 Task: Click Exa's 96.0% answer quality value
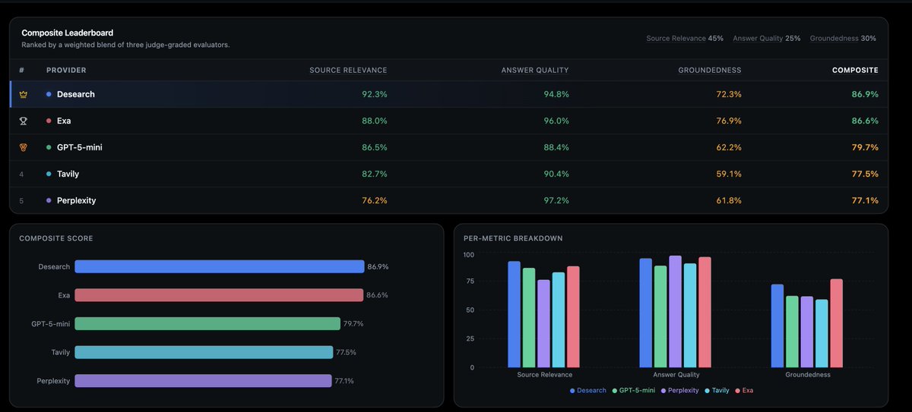click(x=556, y=121)
